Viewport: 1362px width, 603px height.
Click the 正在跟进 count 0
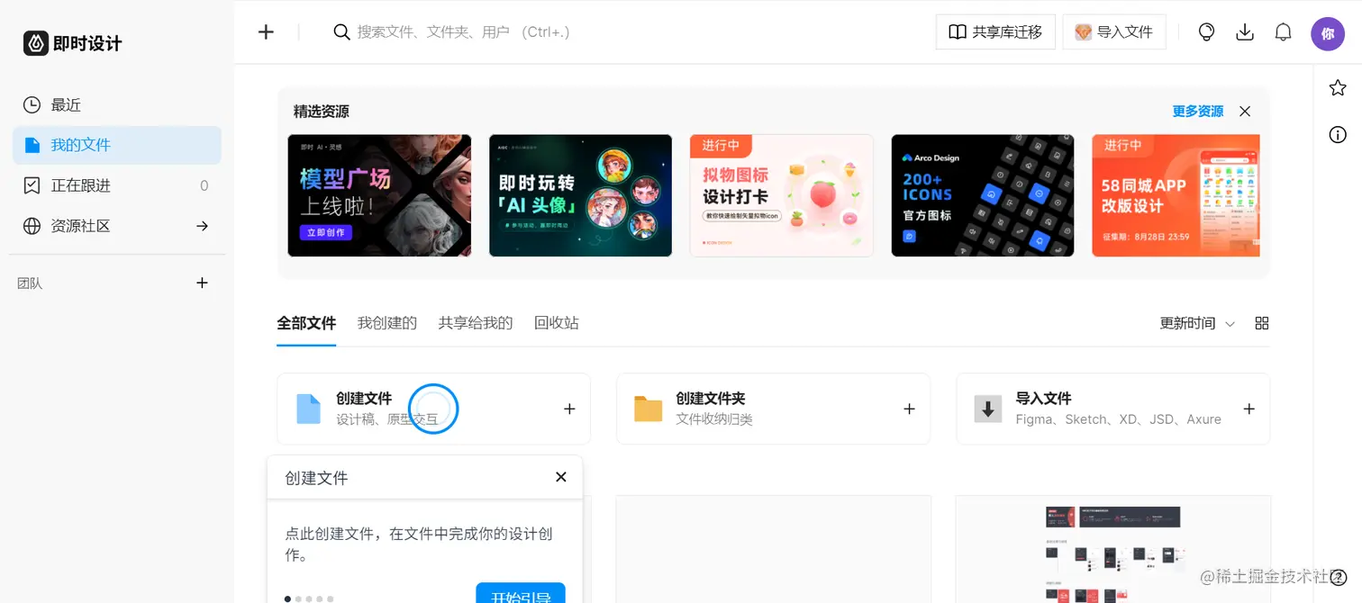point(204,185)
